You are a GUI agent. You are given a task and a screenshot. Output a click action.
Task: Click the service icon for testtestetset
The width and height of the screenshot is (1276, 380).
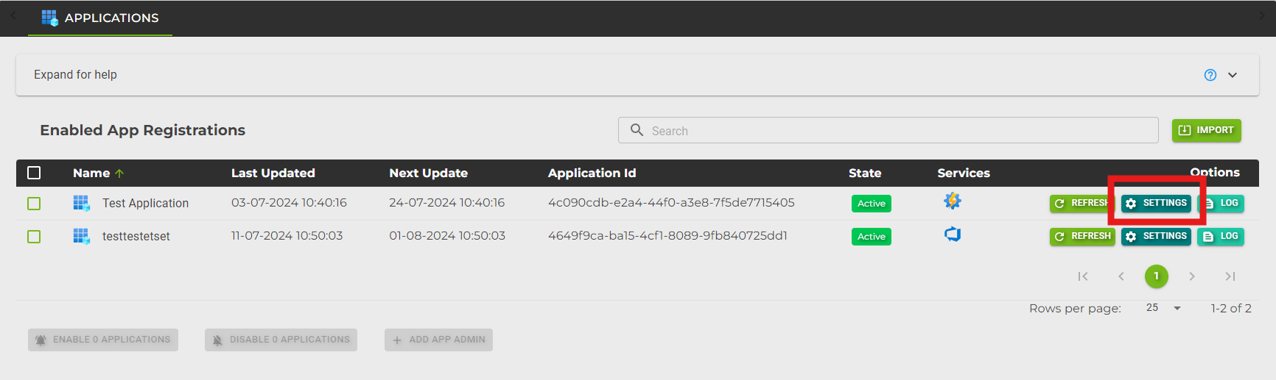953,234
